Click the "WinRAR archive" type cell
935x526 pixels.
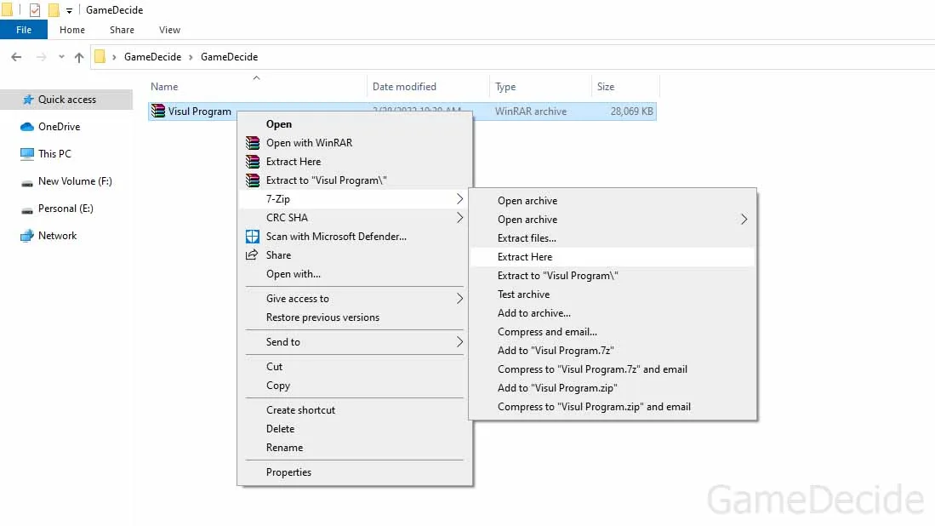pos(531,111)
